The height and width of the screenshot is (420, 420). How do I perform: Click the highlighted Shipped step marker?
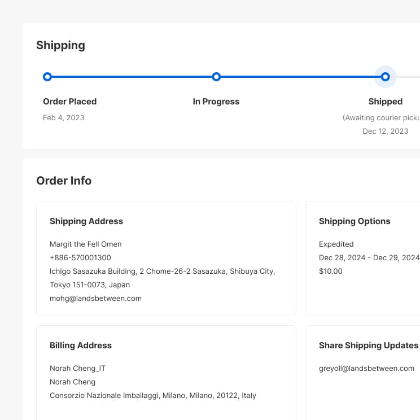point(385,77)
